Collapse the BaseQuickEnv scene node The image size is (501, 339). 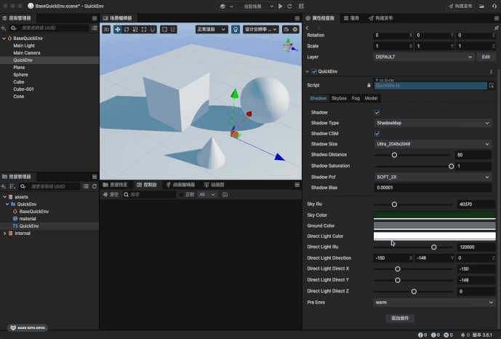click(4, 39)
